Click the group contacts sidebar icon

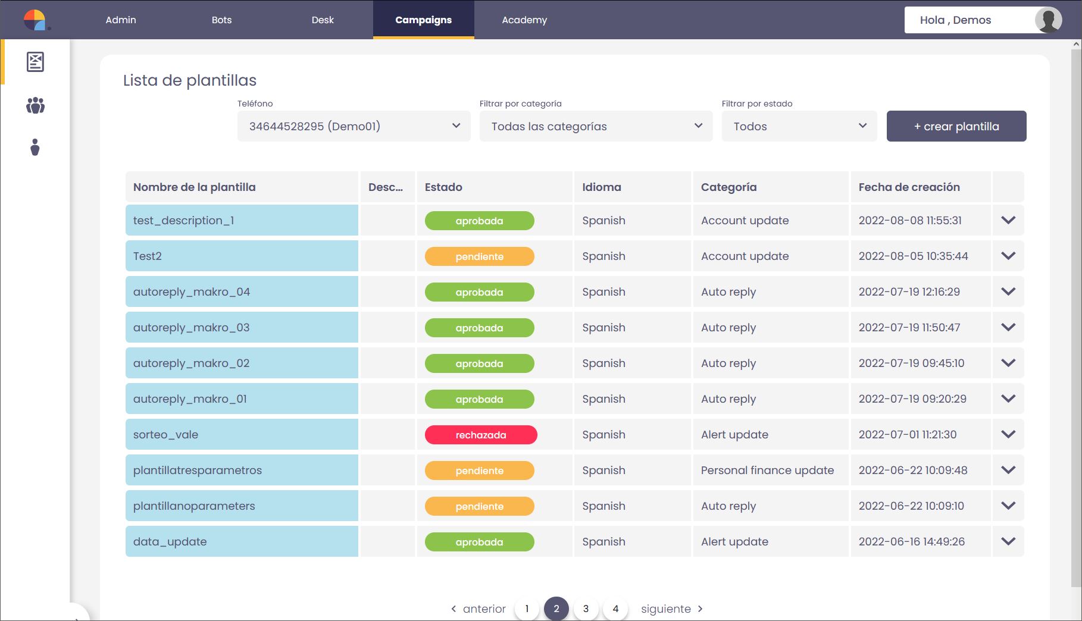pyautogui.click(x=35, y=106)
